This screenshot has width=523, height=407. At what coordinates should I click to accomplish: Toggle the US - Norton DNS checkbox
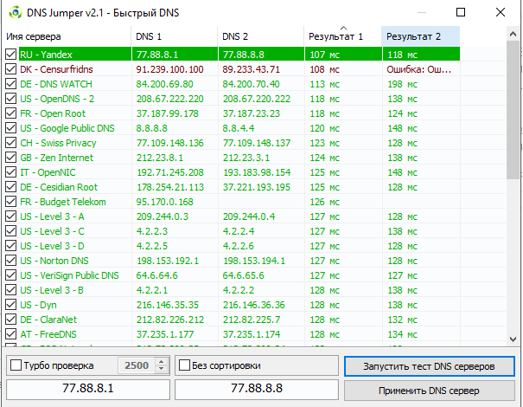coord(10,260)
